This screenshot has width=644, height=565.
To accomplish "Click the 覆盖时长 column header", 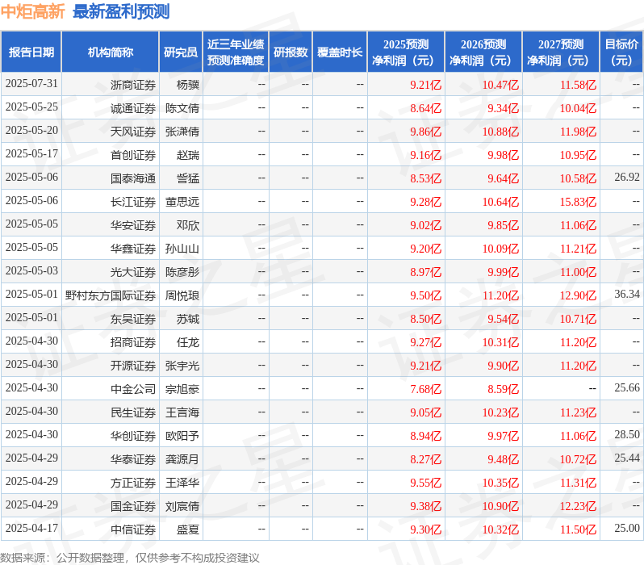I will [x=340, y=52].
